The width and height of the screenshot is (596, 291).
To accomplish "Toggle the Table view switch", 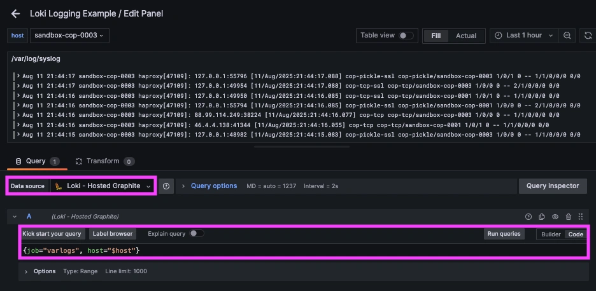I will coord(406,36).
